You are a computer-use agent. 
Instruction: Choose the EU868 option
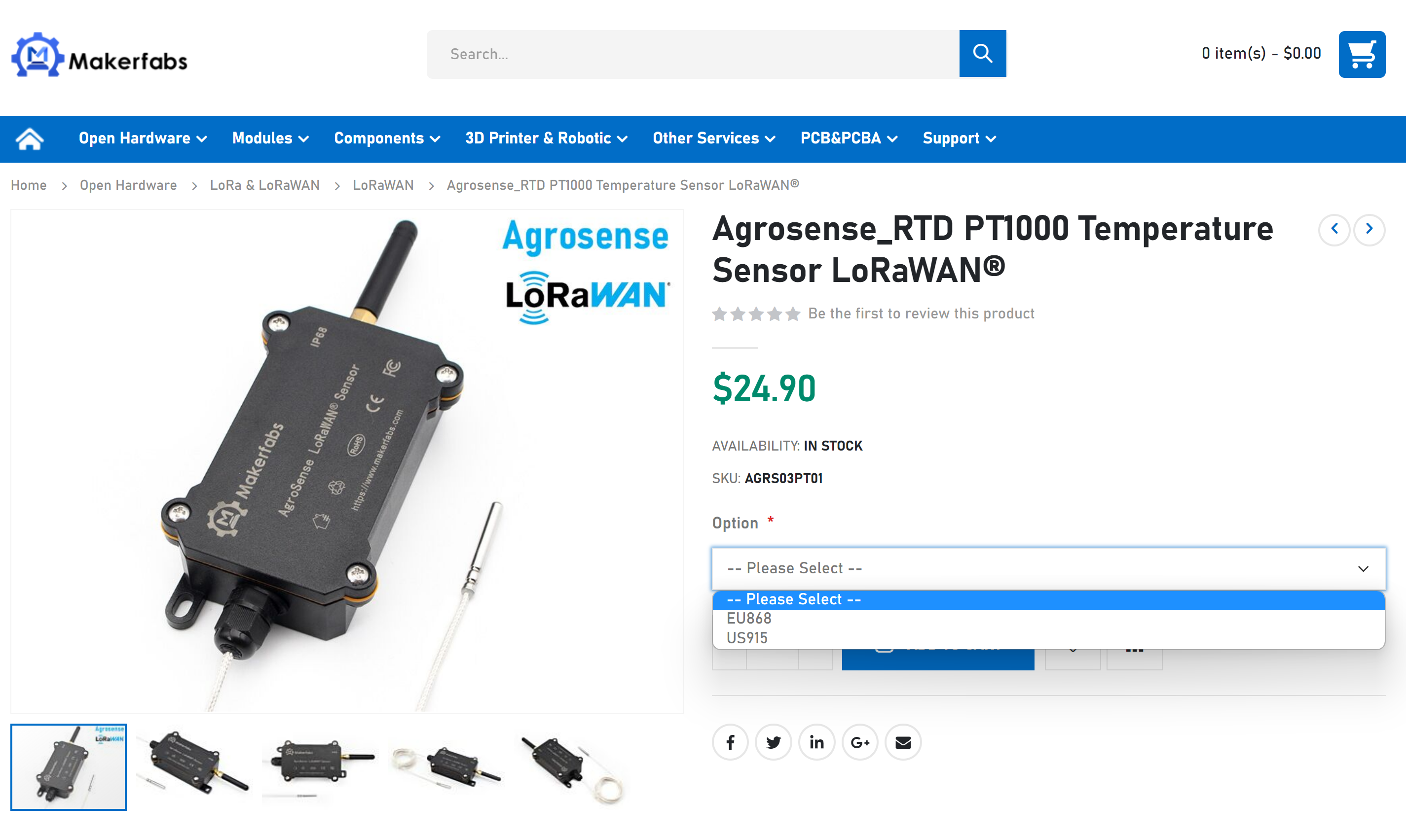tap(1048, 618)
